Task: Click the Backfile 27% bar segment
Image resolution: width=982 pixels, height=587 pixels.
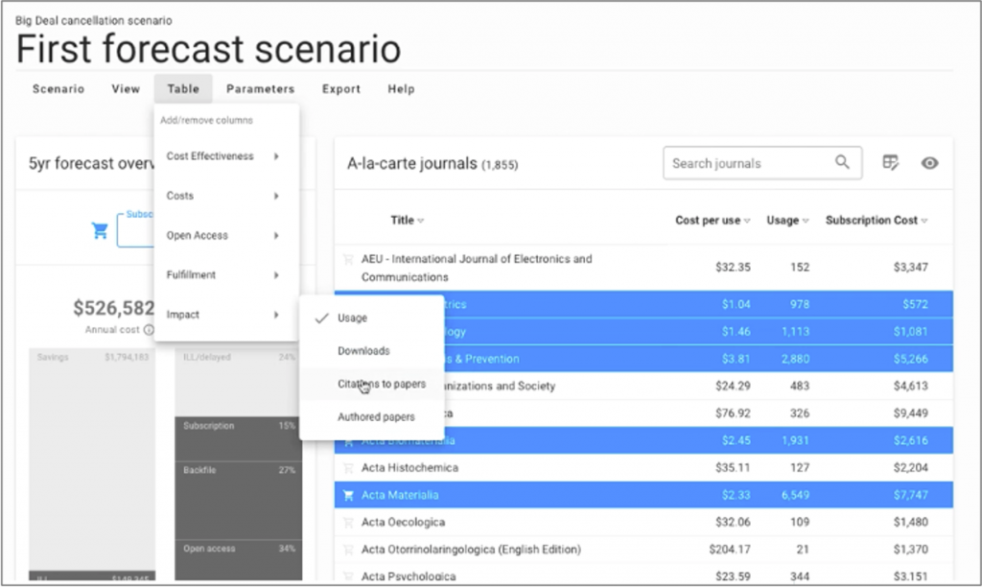Action: [x=239, y=500]
